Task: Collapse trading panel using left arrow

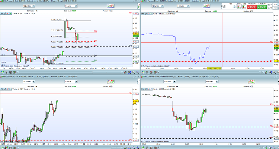Action: (222, 7)
